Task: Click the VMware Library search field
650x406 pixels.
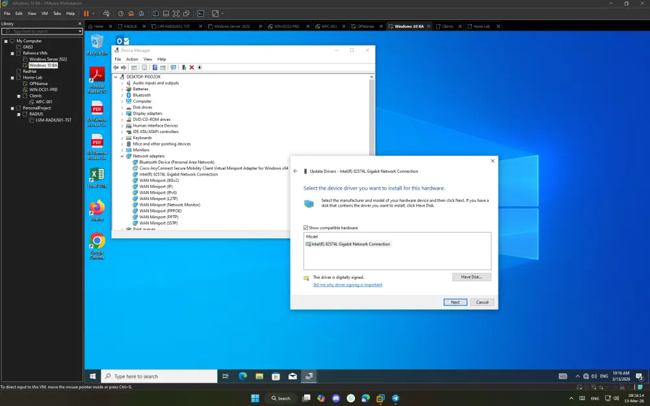Action: point(40,31)
